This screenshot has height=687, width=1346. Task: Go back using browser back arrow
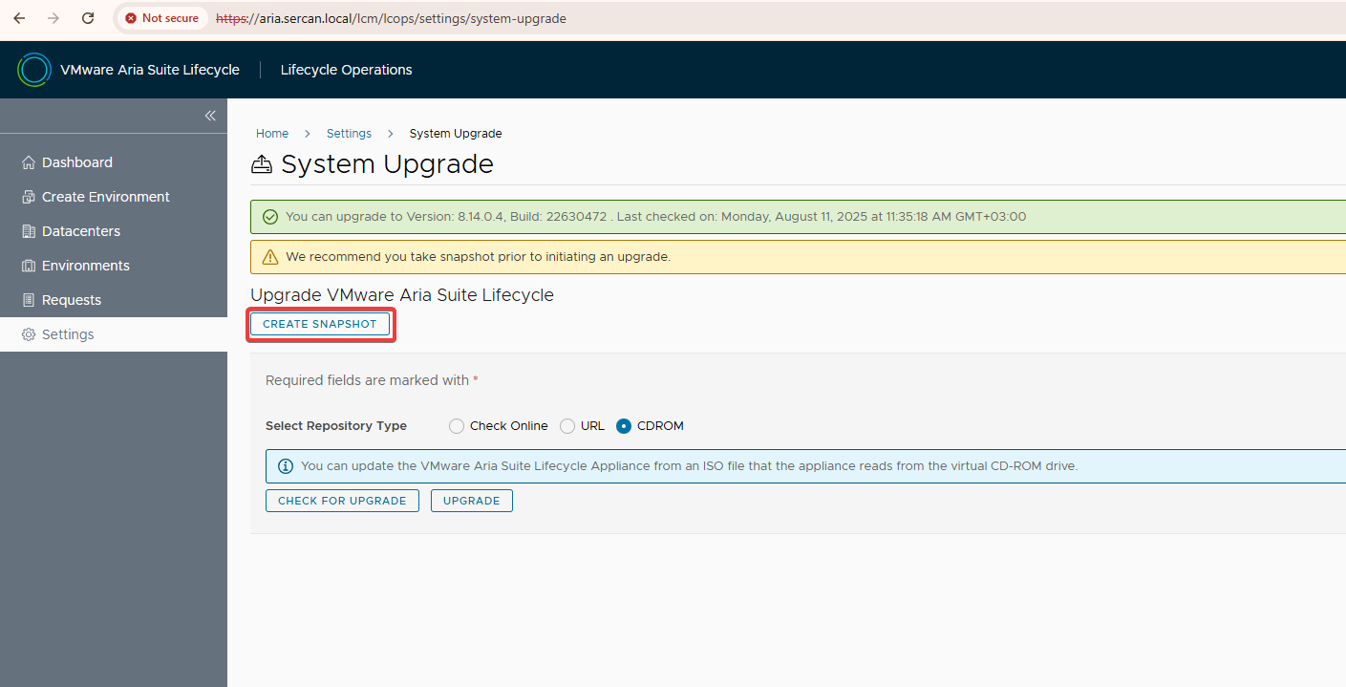coord(19,18)
